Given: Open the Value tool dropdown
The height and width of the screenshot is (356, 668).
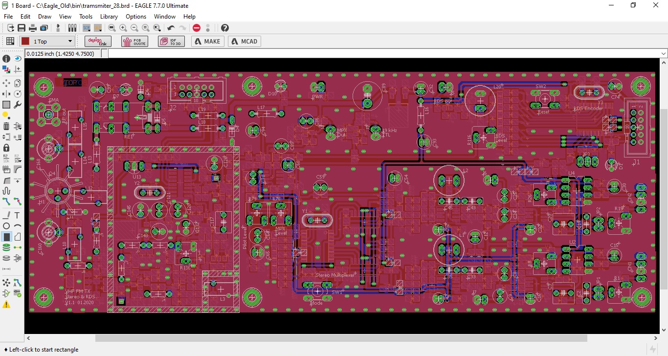Looking at the screenshot, I should tap(18, 158).
